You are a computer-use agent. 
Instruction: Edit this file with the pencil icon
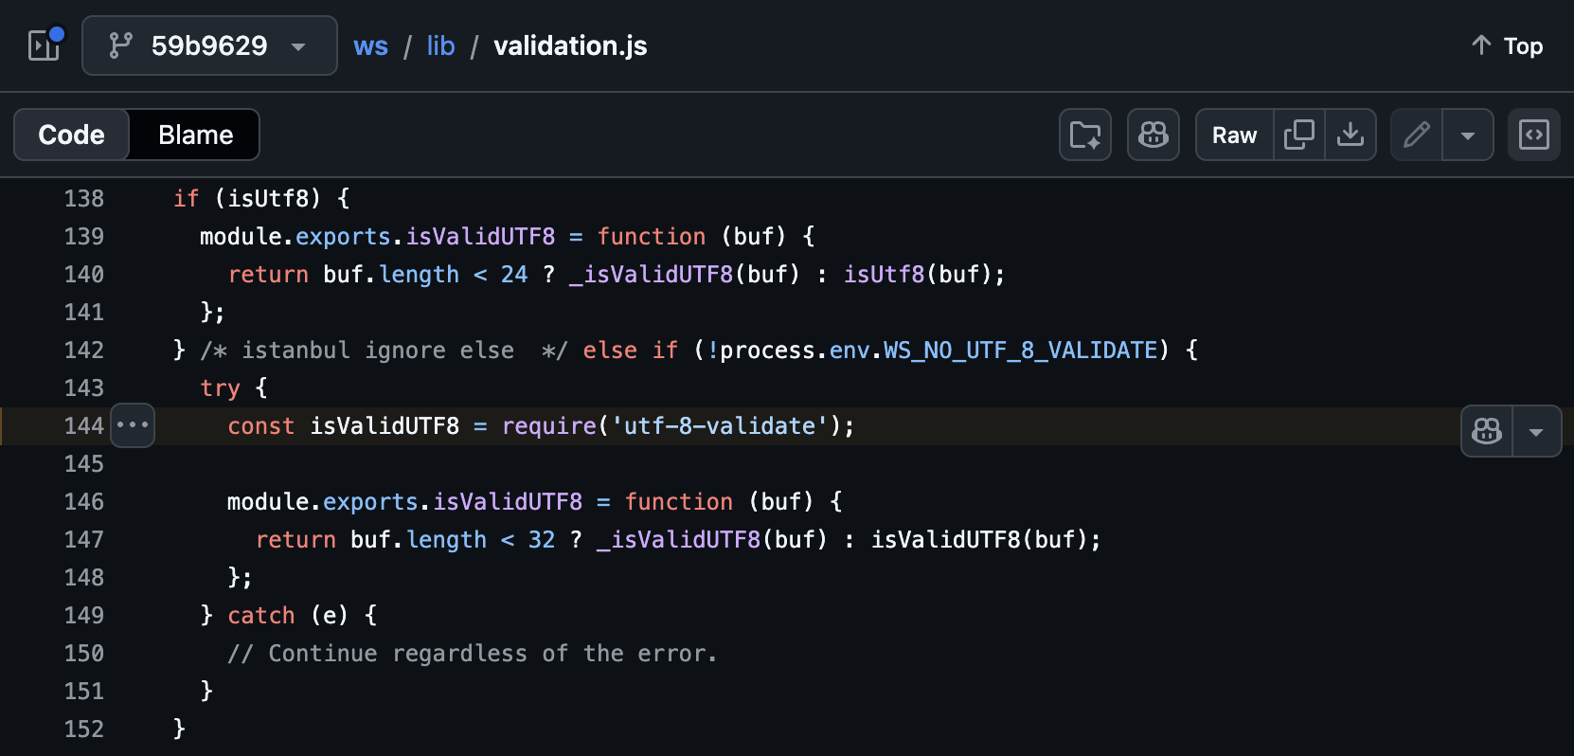[x=1416, y=135]
